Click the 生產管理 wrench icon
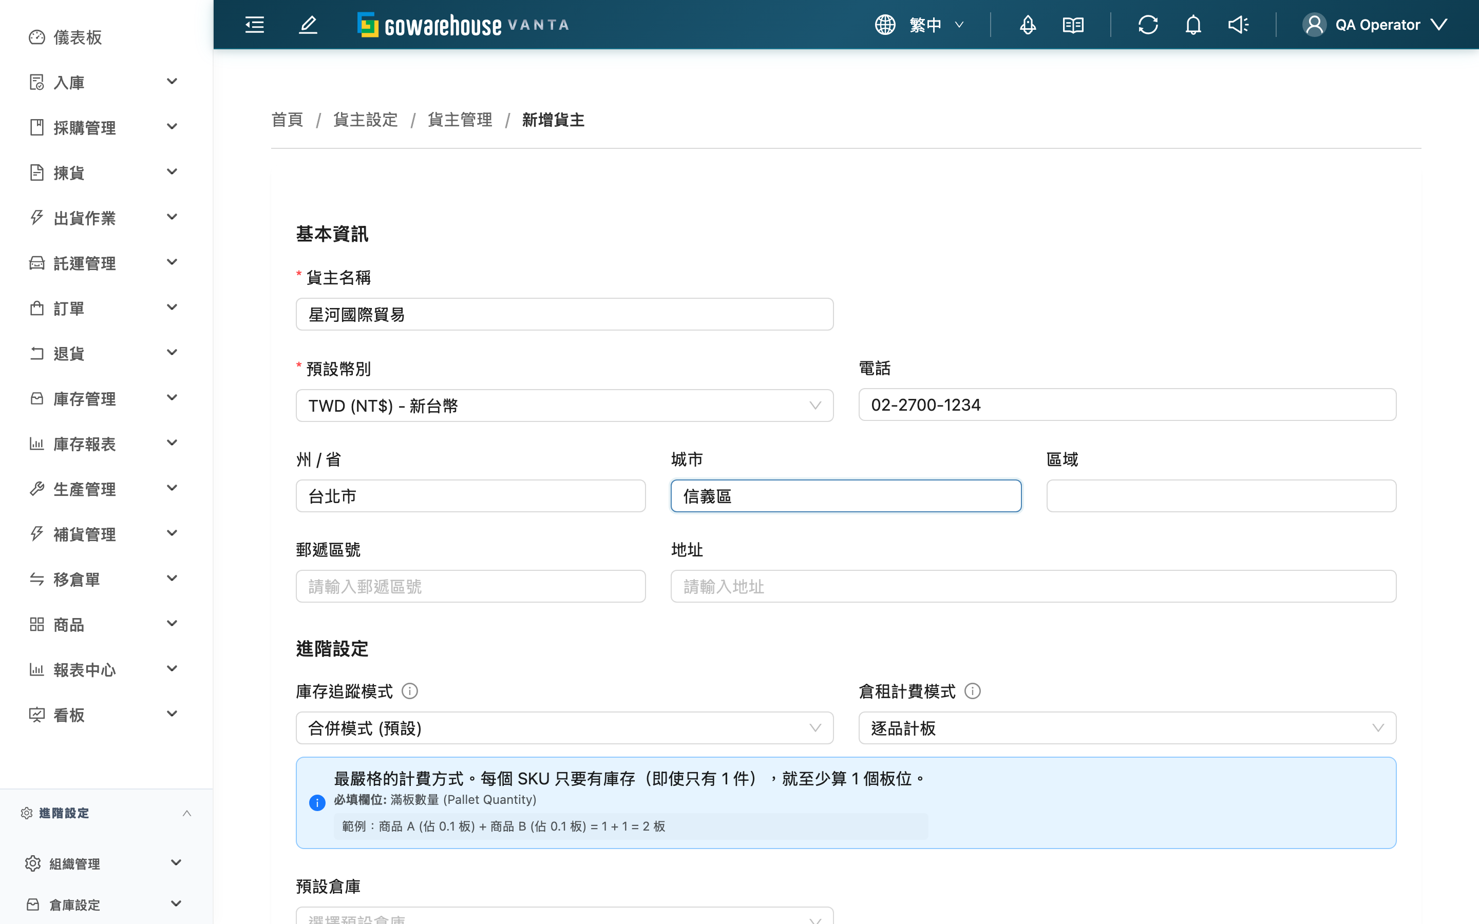The image size is (1479, 924). pyautogui.click(x=36, y=489)
